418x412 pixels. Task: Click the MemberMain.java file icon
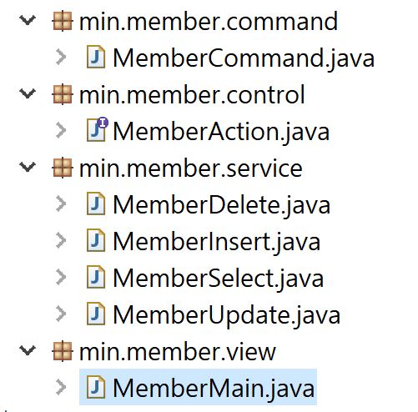tap(96, 387)
